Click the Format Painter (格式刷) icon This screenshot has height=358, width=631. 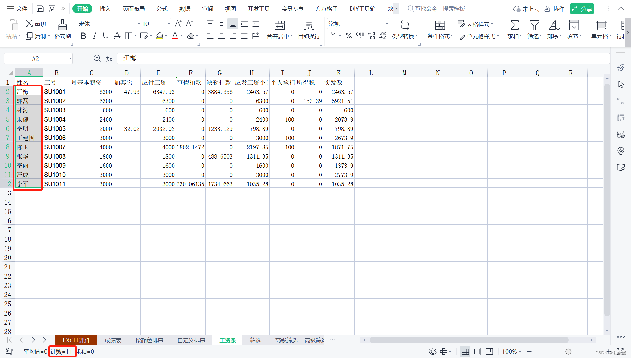[x=62, y=25]
